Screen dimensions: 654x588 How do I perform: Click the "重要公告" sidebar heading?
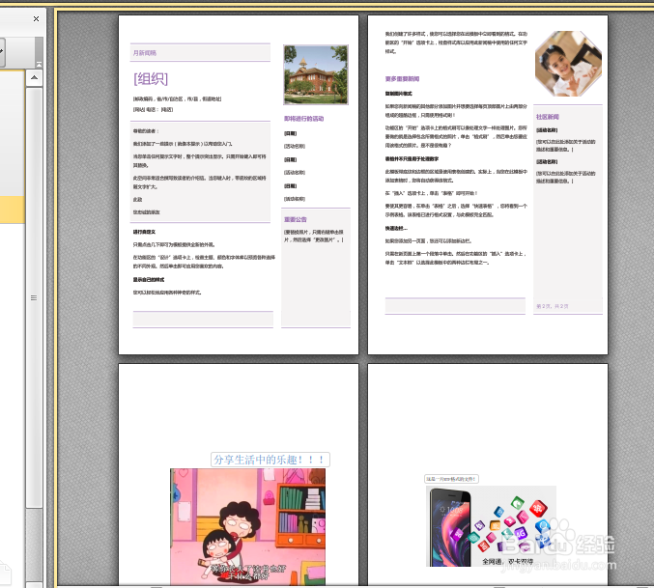(x=296, y=219)
